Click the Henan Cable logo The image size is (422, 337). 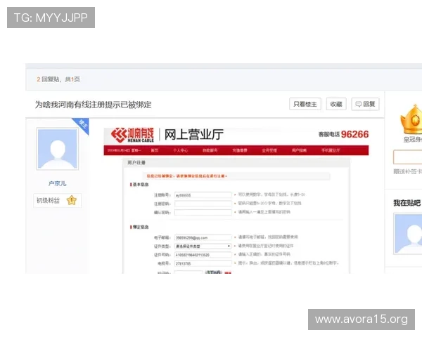pyautogui.click(x=132, y=135)
